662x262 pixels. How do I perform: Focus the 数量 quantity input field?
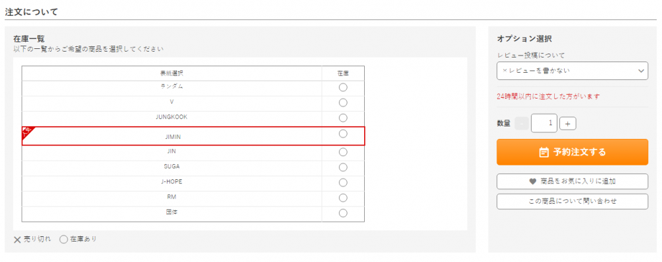(544, 123)
